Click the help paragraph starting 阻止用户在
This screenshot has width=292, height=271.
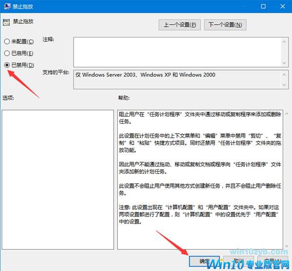(200, 118)
